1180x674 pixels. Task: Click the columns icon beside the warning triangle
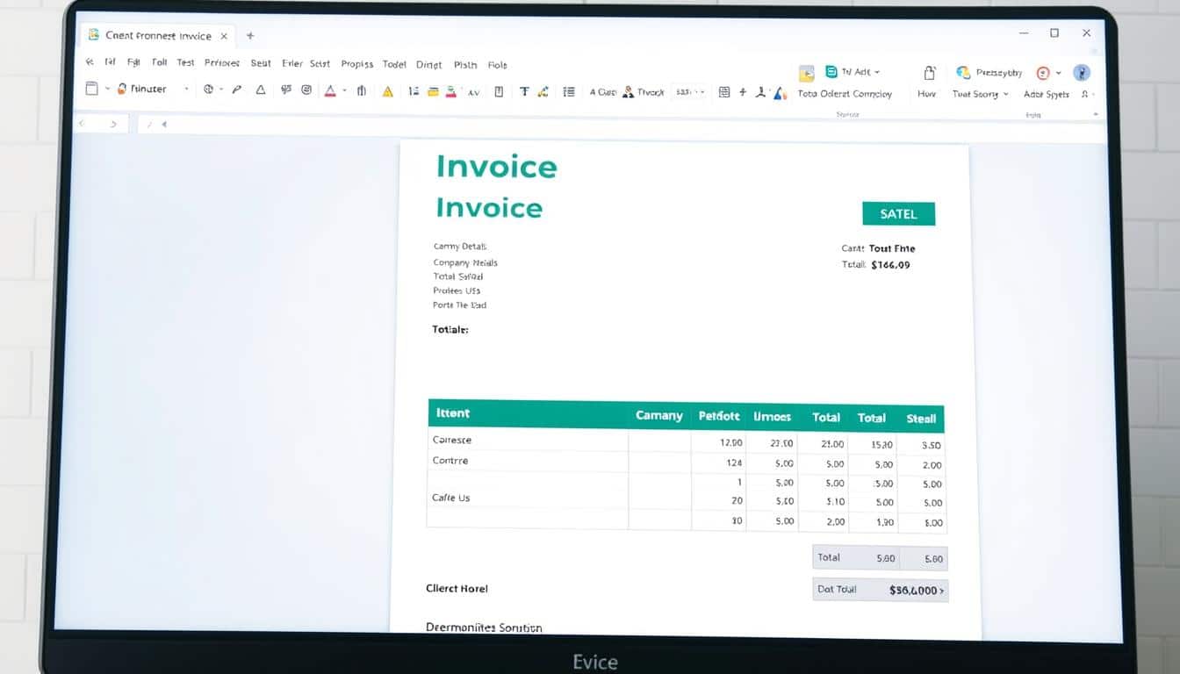tap(361, 90)
